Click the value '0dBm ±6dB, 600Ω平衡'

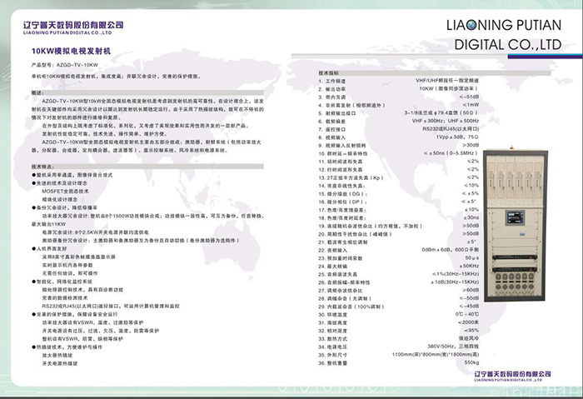pyautogui.click(x=451, y=250)
